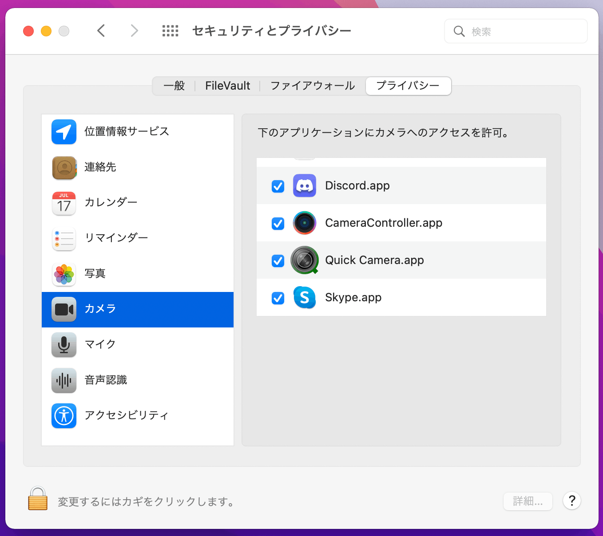Click the Skype app icon
603x536 pixels.
click(x=305, y=297)
